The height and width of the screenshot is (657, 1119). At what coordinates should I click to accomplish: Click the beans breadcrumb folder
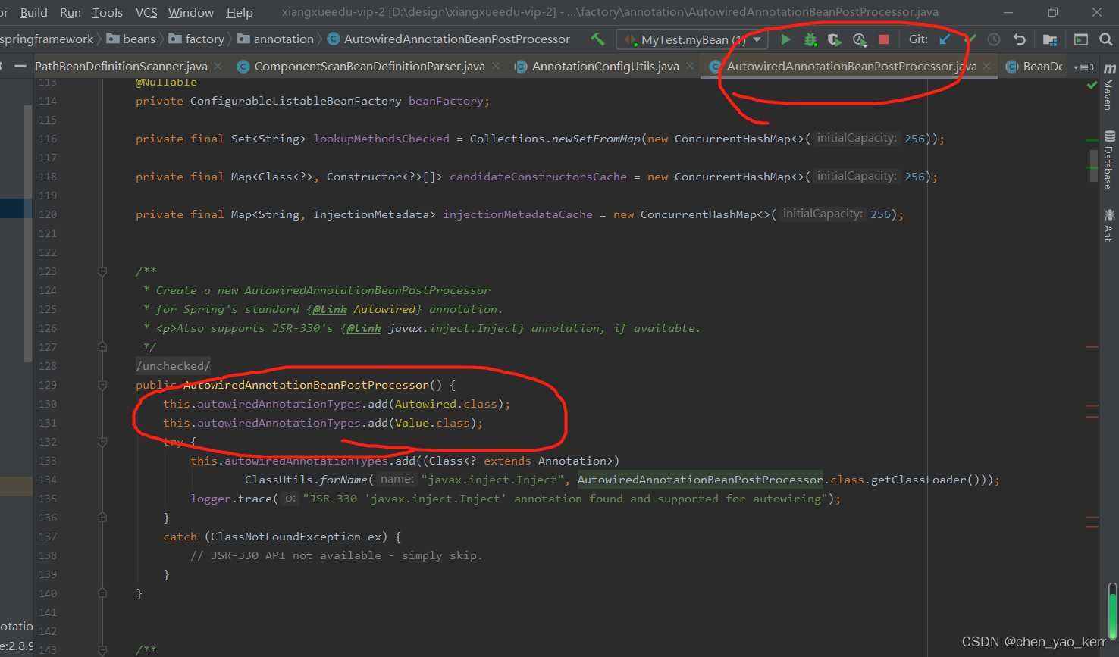(x=131, y=39)
